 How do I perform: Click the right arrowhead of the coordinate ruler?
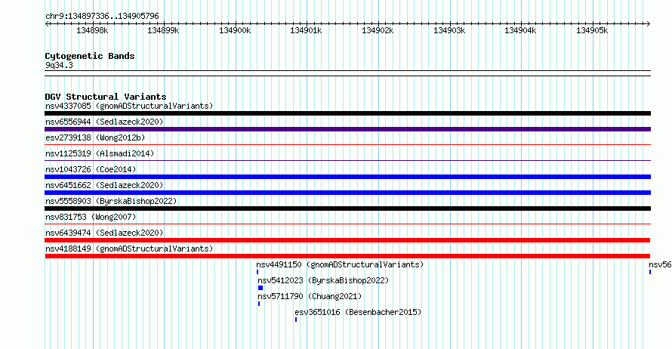(x=649, y=24)
